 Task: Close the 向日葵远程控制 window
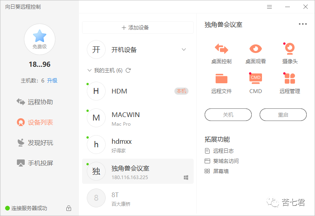(x=306, y=7)
